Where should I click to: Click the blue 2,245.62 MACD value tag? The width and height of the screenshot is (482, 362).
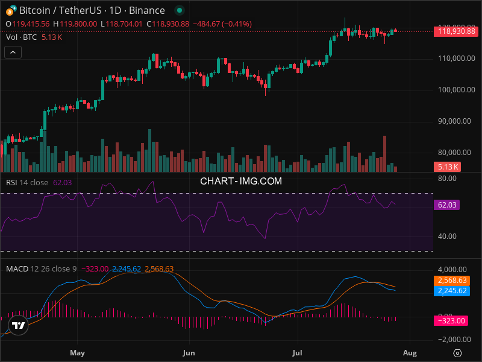click(451, 291)
